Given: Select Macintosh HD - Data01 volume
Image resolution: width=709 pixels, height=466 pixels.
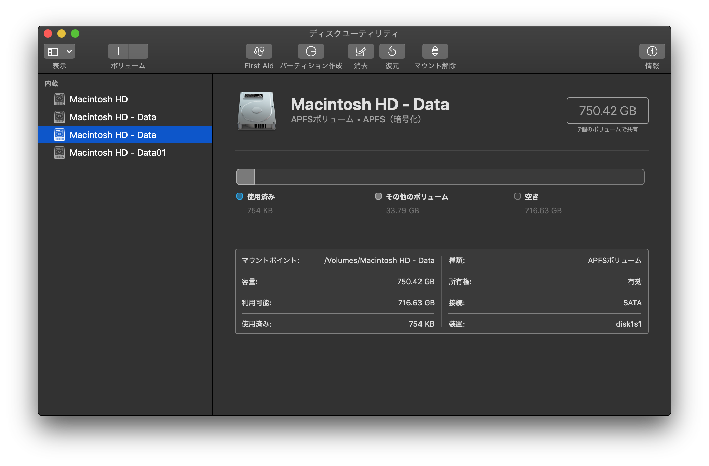Looking at the screenshot, I should [117, 153].
